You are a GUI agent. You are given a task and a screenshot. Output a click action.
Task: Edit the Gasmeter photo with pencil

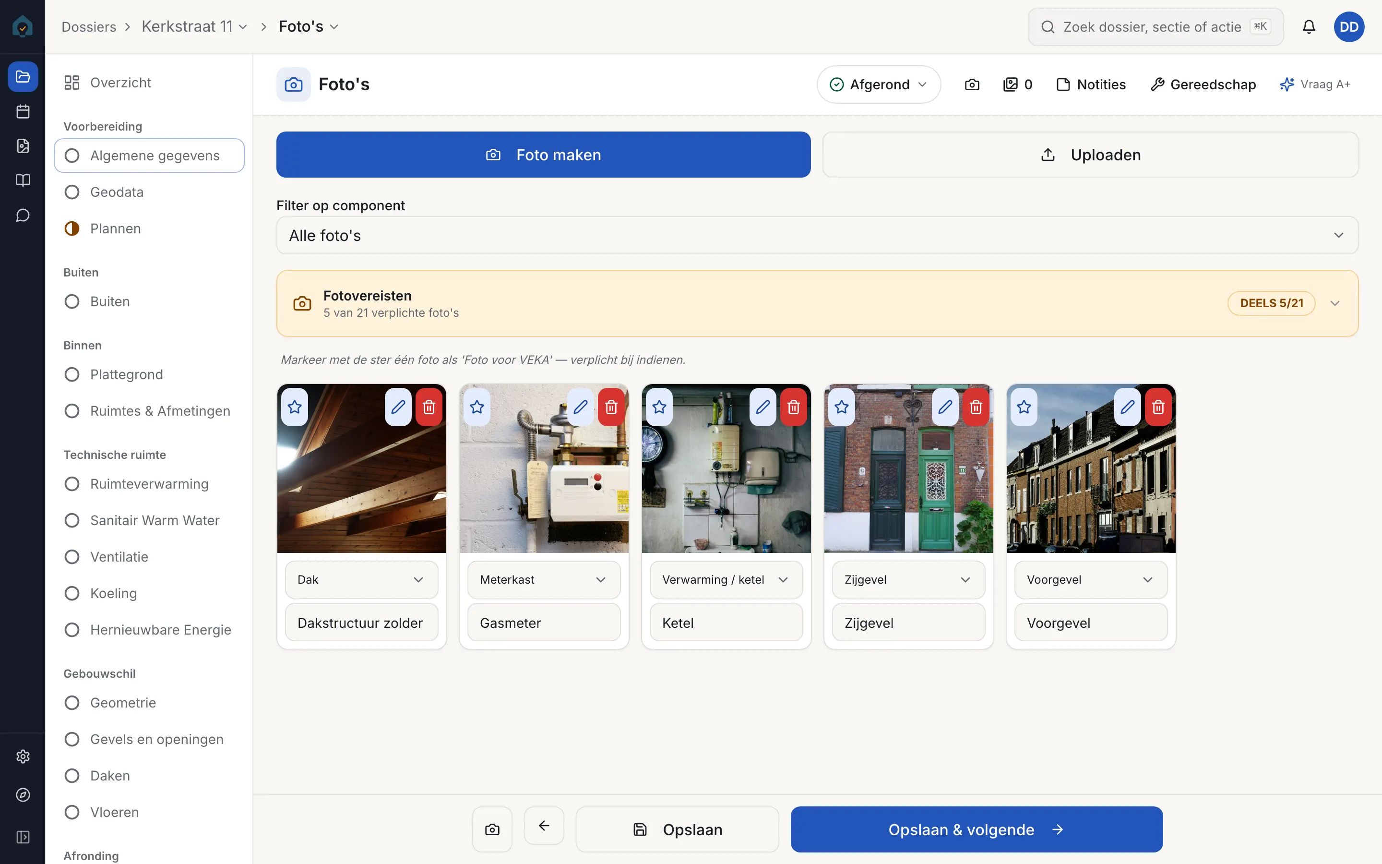click(x=580, y=407)
